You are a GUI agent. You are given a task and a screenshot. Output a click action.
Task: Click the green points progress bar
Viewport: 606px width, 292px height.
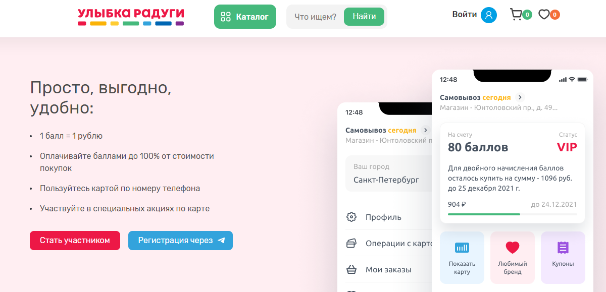point(483,214)
